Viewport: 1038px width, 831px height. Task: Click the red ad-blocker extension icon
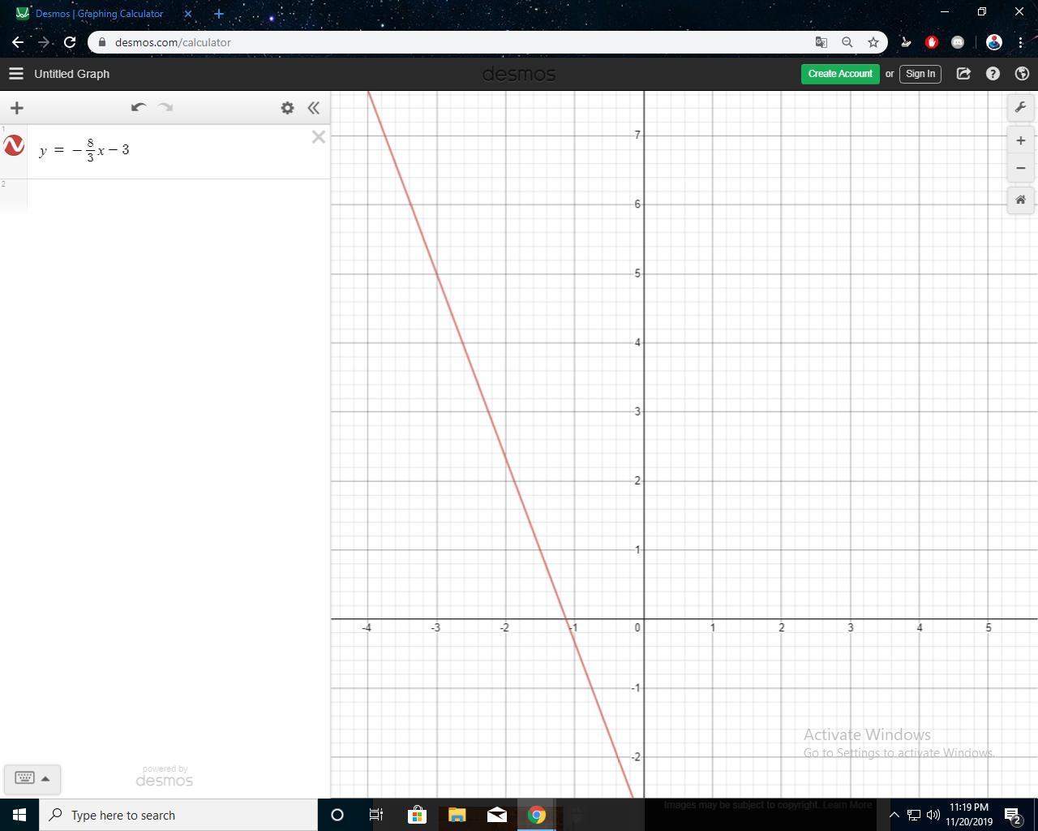[931, 42]
